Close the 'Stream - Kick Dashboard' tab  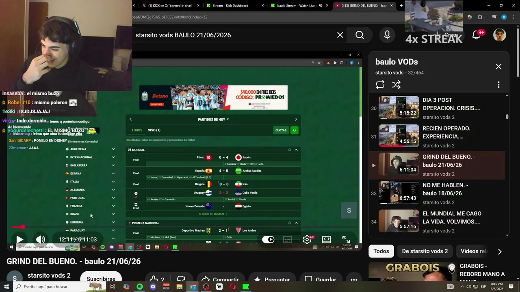click(262, 6)
